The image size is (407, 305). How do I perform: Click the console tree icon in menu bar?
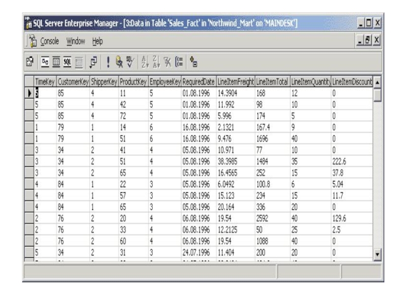pos(33,41)
